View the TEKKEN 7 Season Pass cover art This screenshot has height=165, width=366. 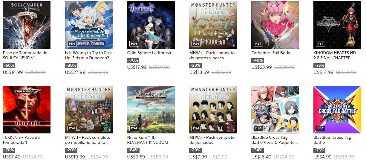(x=27, y=110)
